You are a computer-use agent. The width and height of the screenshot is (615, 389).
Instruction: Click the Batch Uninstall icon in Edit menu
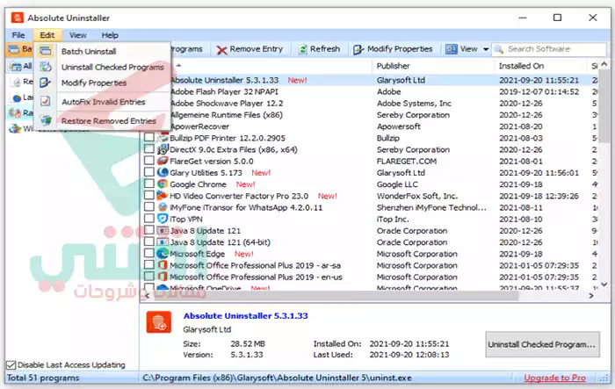click(x=46, y=51)
